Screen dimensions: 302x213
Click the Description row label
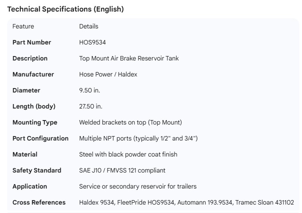[x=30, y=58]
